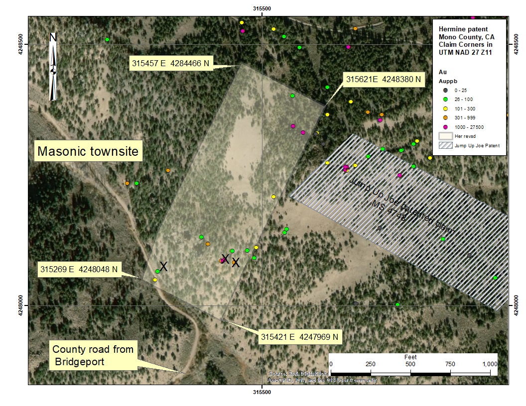
Task: Click the gray 0 - 25 legend dot
Action: coord(446,90)
